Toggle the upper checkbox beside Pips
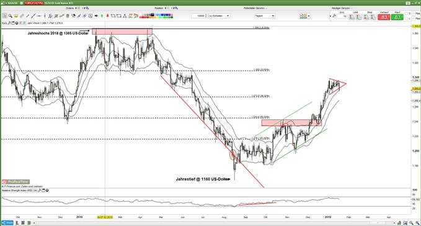421x226 pixels. [x=413, y=14]
